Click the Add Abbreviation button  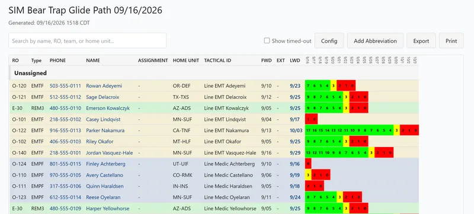click(x=375, y=40)
